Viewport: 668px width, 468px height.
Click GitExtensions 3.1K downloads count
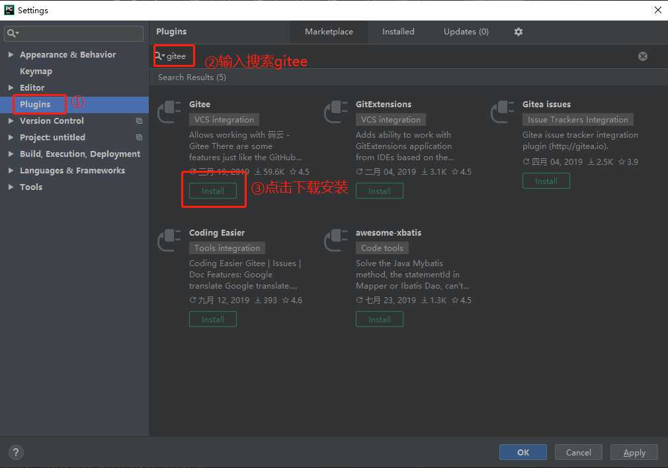434,171
